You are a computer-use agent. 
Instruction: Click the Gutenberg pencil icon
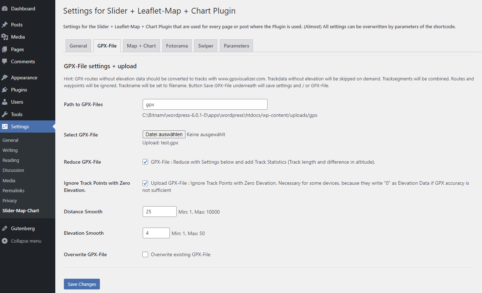pos(5,228)
